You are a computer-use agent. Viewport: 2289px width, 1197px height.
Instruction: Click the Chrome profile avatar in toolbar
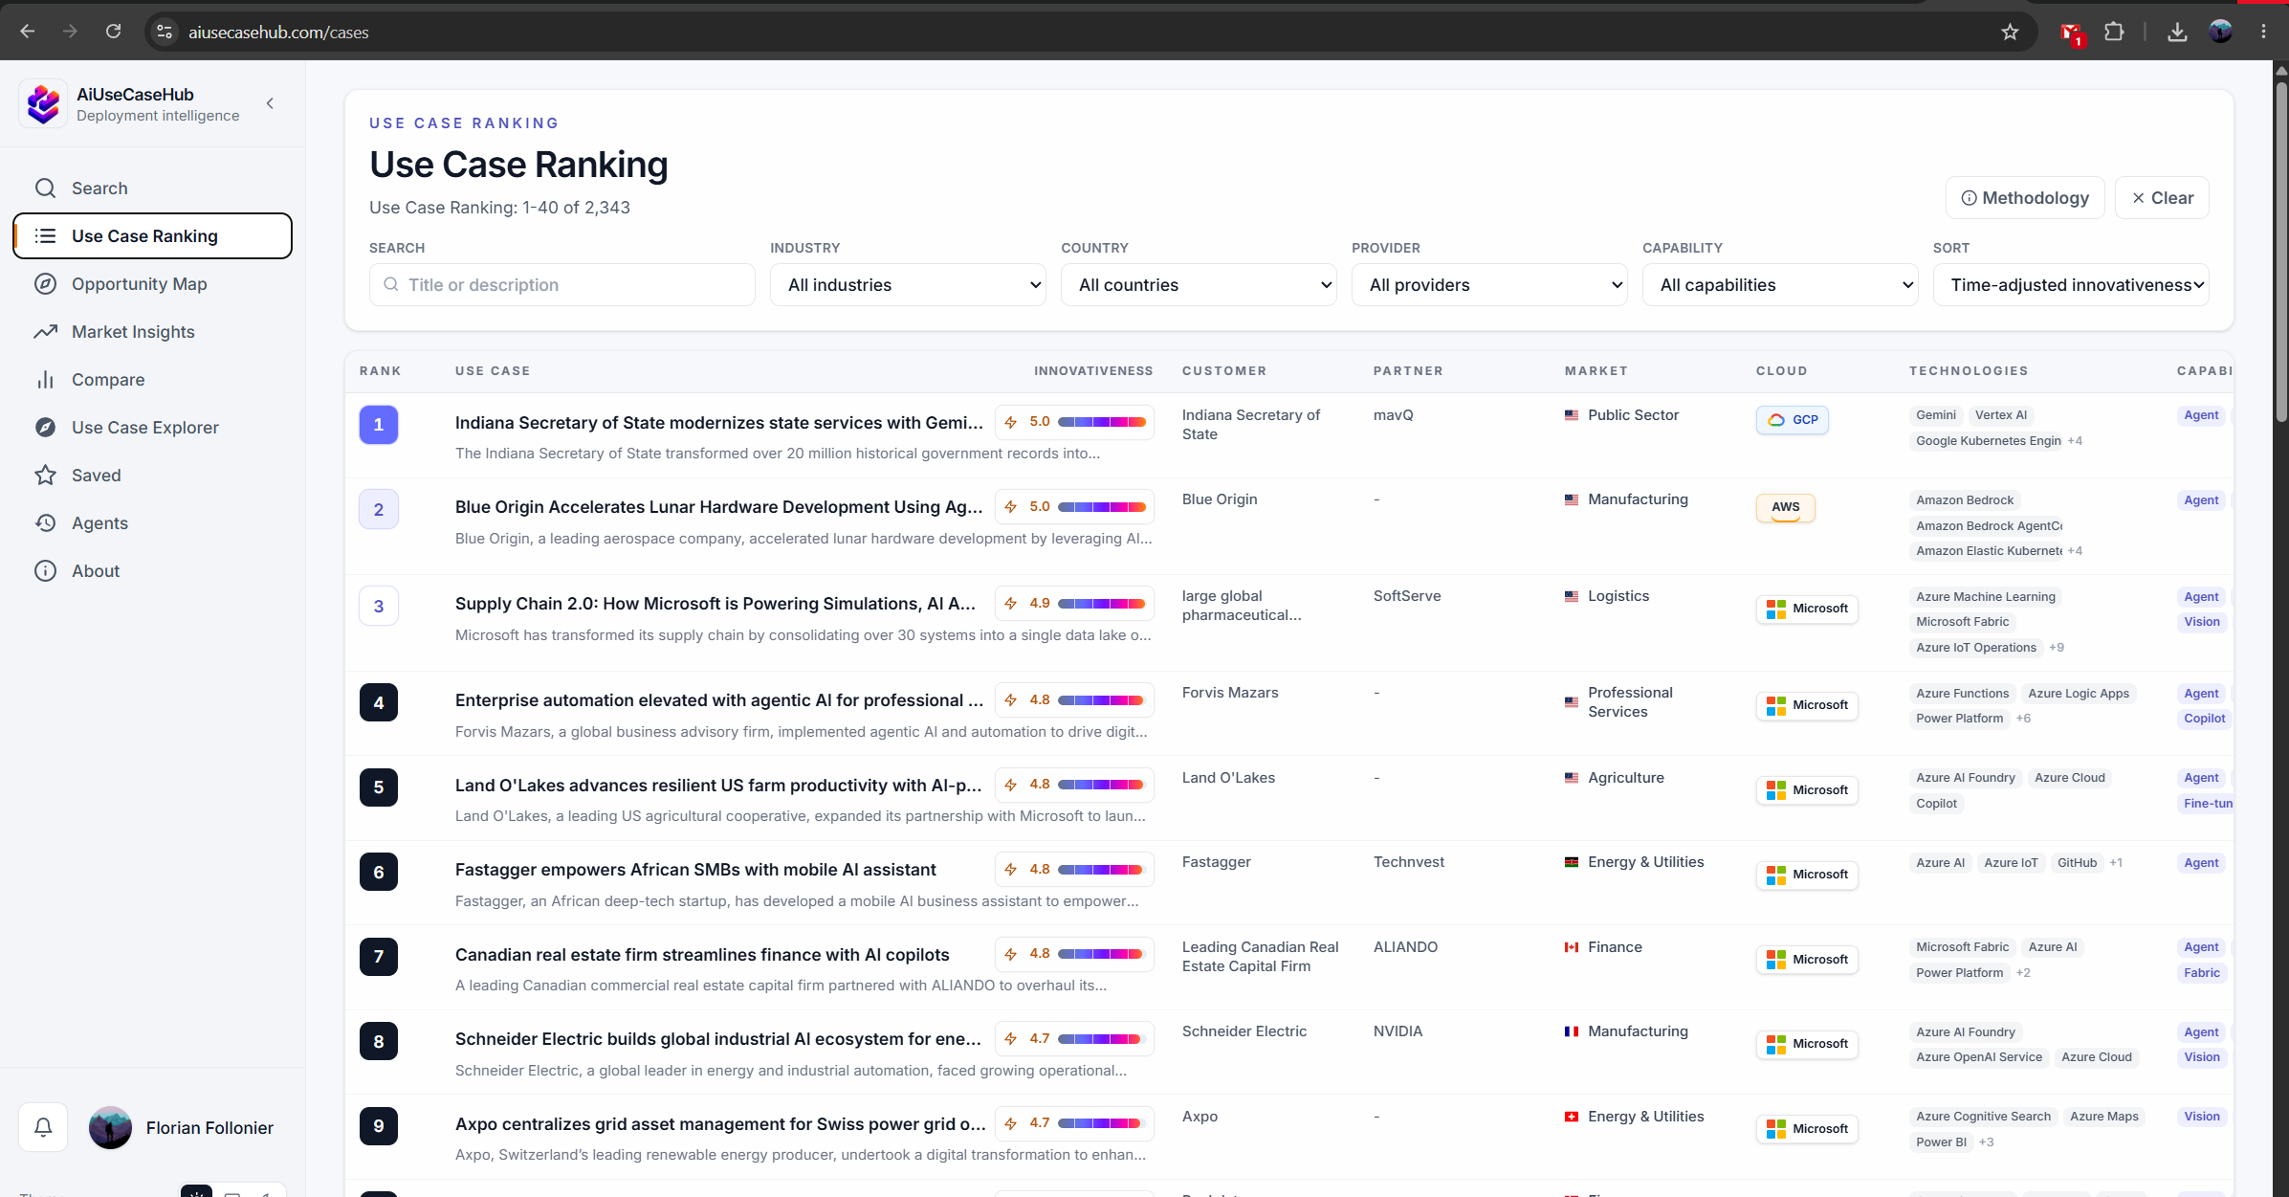click(x=2220, y=32)
